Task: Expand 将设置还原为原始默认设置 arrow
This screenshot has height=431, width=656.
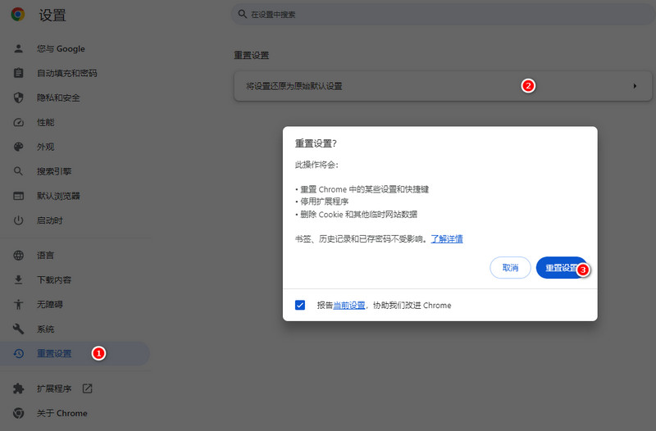Action: [x=635, y=86]
